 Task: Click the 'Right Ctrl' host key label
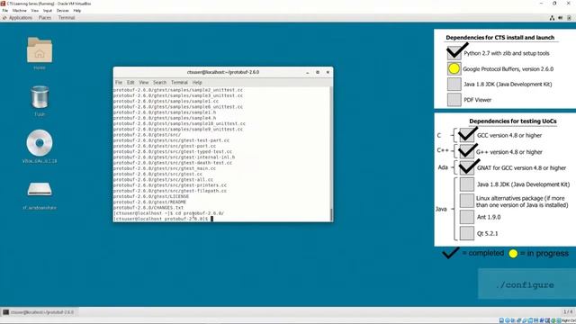click(x=569, y=320)
